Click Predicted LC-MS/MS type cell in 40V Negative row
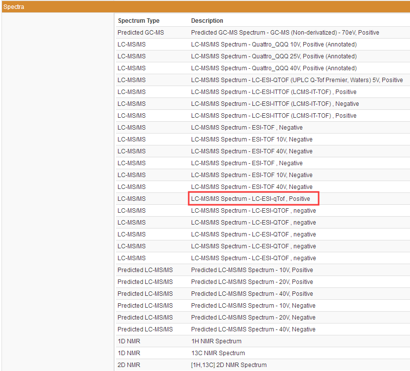The image size is (410, 371). click(x=145, y=329)
